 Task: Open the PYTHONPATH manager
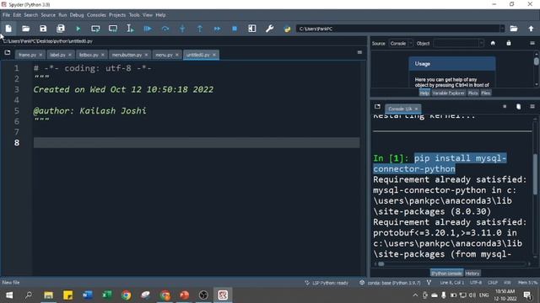tap(287, 29)
